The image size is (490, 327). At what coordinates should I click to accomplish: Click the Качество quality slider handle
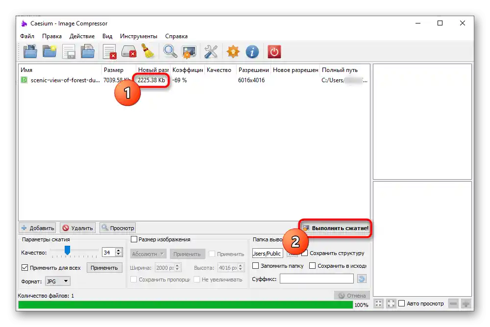click(67, 250)
